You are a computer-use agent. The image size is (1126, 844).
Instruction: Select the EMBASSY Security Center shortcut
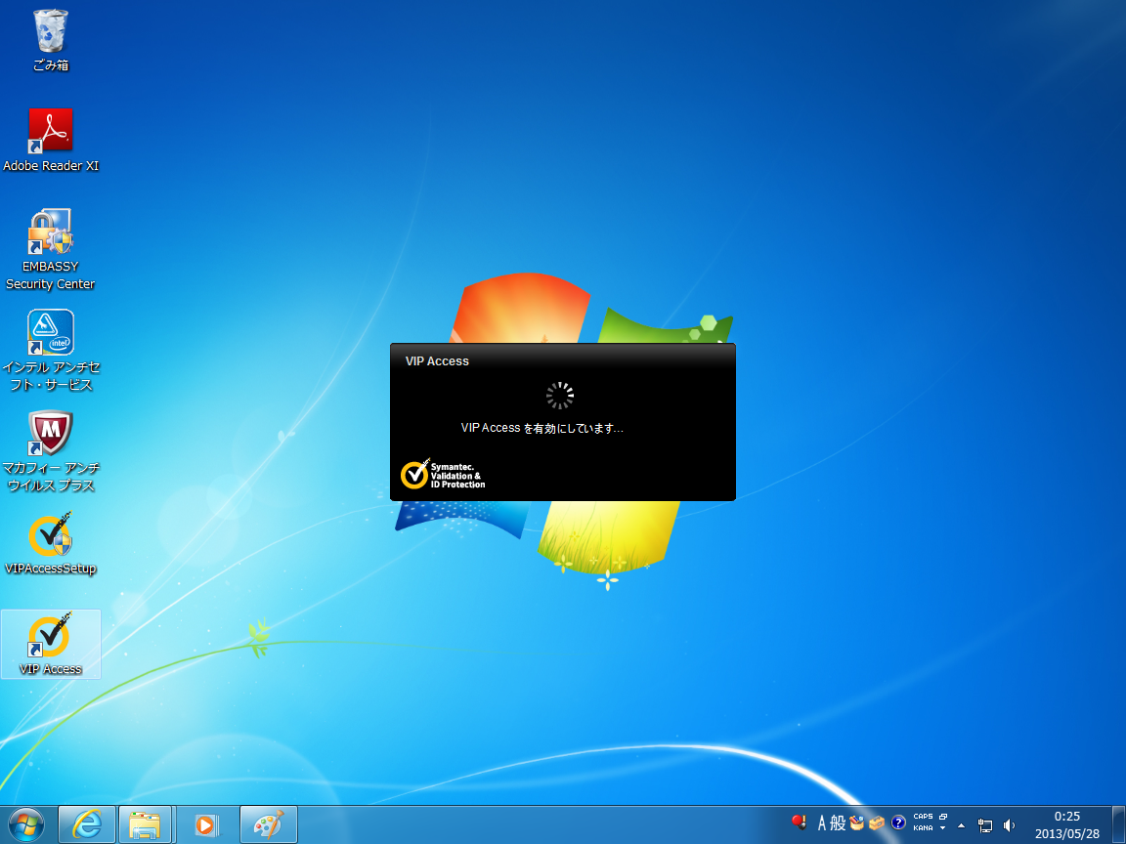50,232
